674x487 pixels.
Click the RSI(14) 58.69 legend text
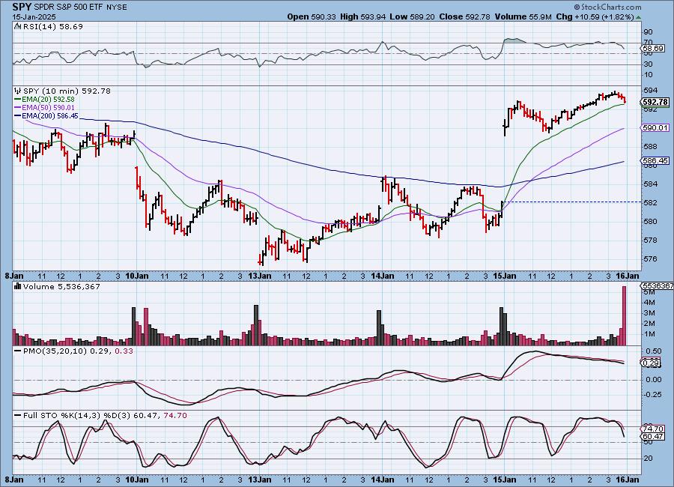52,26
